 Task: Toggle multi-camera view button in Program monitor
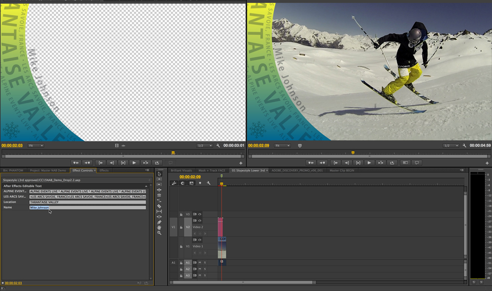tap(405, 163)
